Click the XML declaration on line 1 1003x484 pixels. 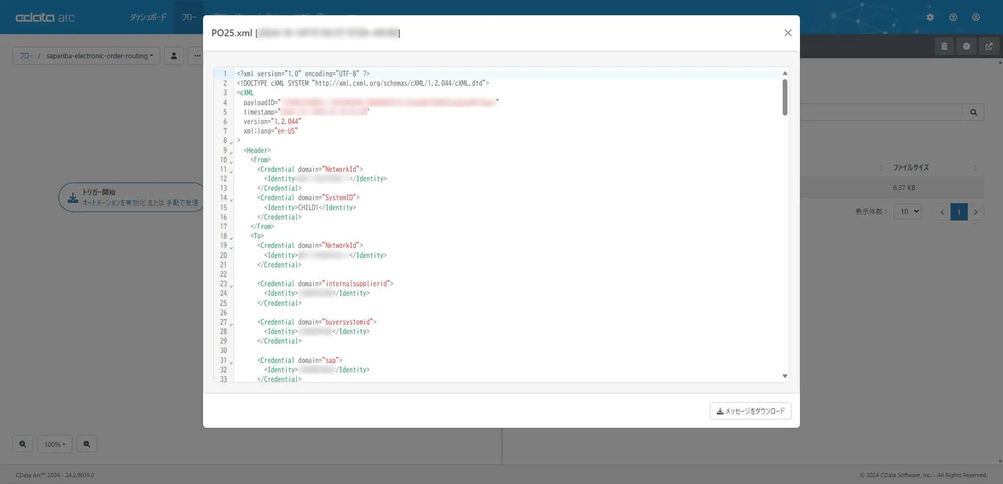[x=303, y=73]
